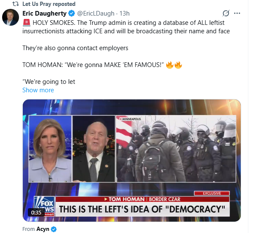Open Eric Daugherty's profile avatar
Screen dimensions: 253x233
click(x=11, y=17)
